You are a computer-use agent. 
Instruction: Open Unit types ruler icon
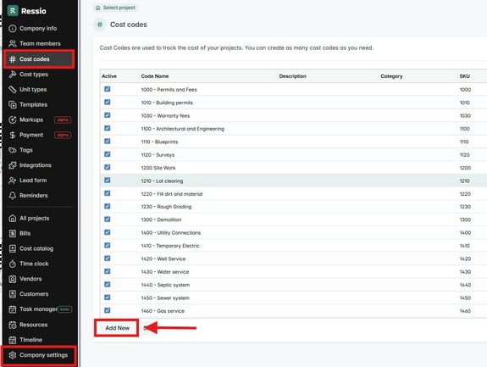[13, 90]
